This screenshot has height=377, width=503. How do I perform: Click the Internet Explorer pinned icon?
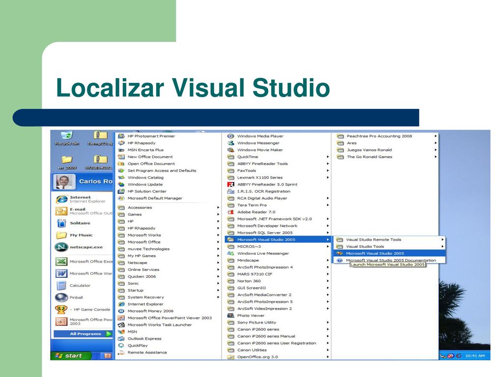pos(61,199)
